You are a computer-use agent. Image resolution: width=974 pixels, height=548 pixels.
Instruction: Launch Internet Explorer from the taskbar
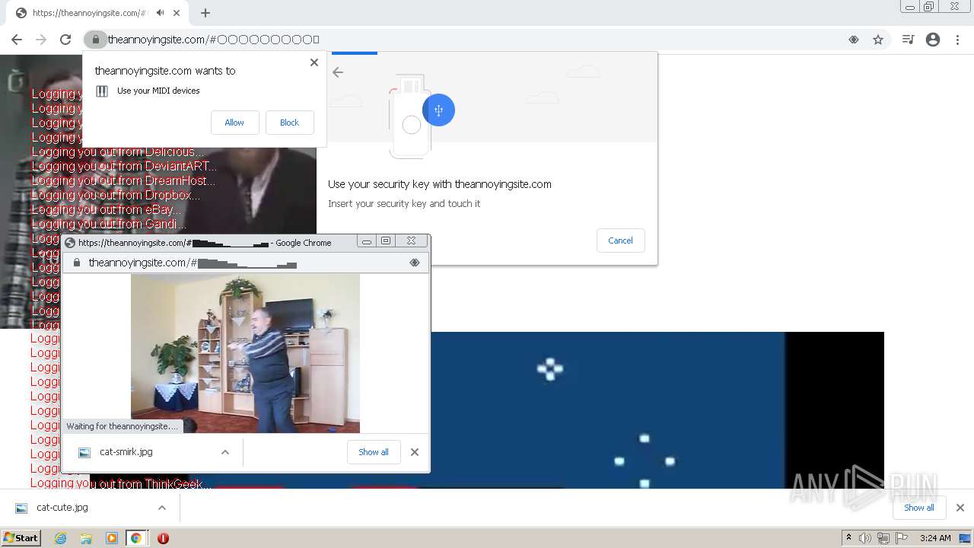61,538
